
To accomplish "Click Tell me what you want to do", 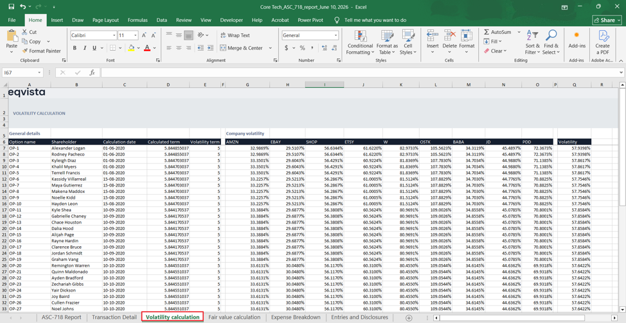I will 375,20.
